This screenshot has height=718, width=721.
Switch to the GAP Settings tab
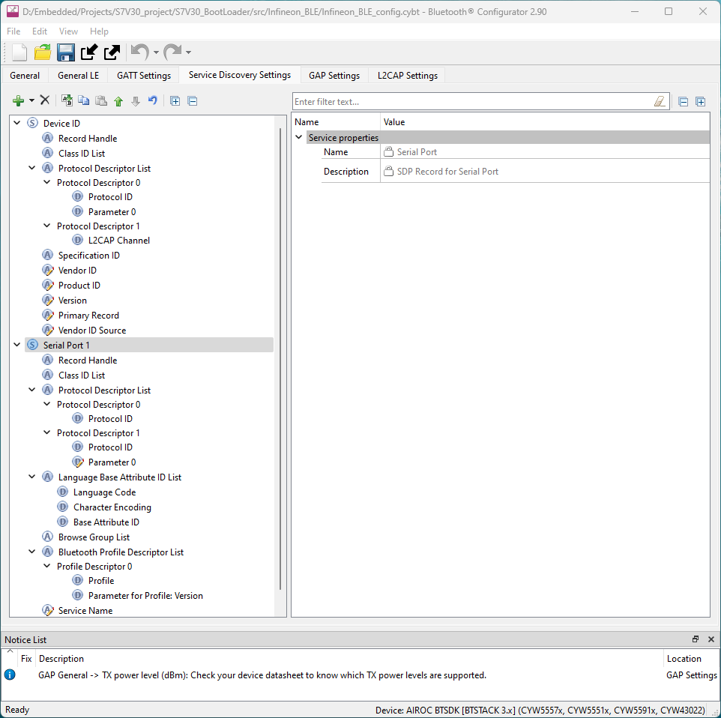[x=334, y=76]
